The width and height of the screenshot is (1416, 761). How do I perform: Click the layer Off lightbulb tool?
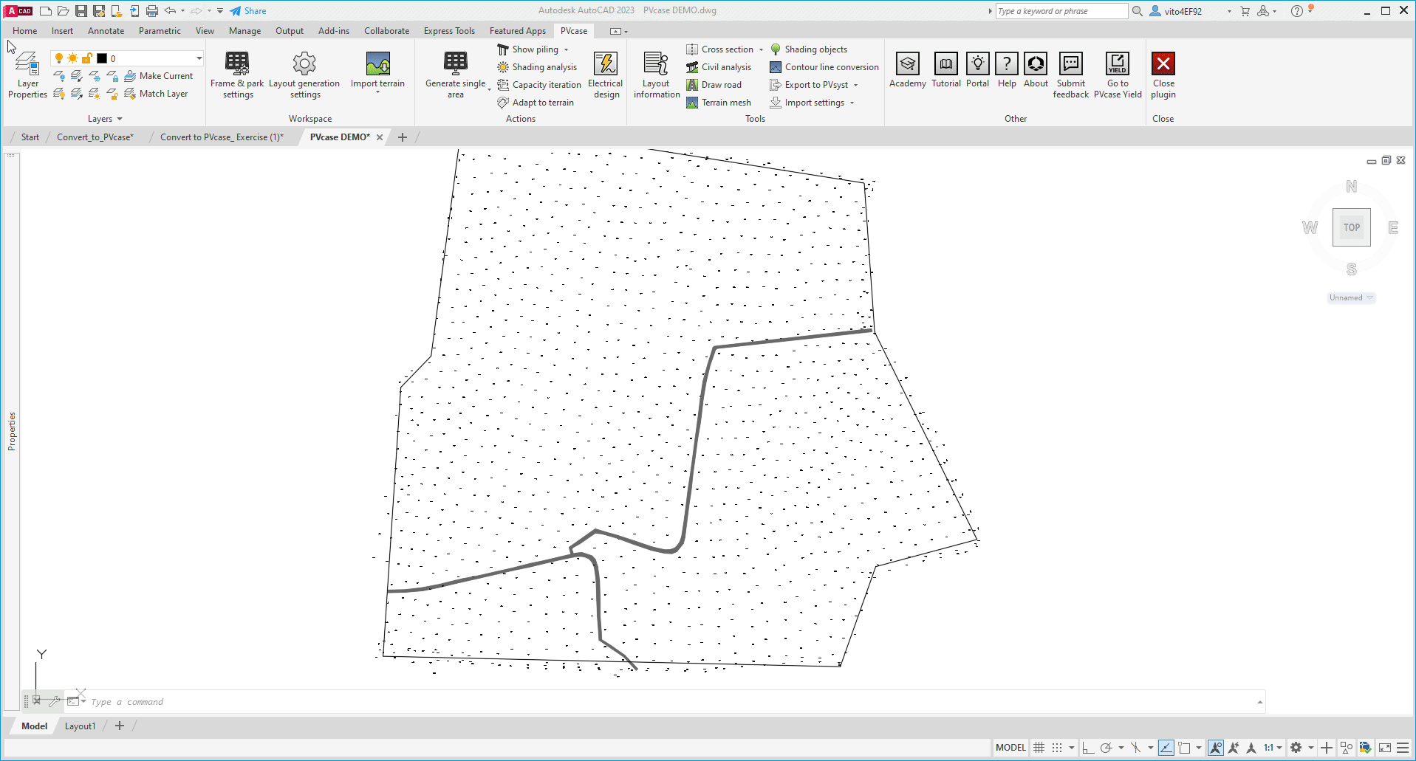click(59, 76)
